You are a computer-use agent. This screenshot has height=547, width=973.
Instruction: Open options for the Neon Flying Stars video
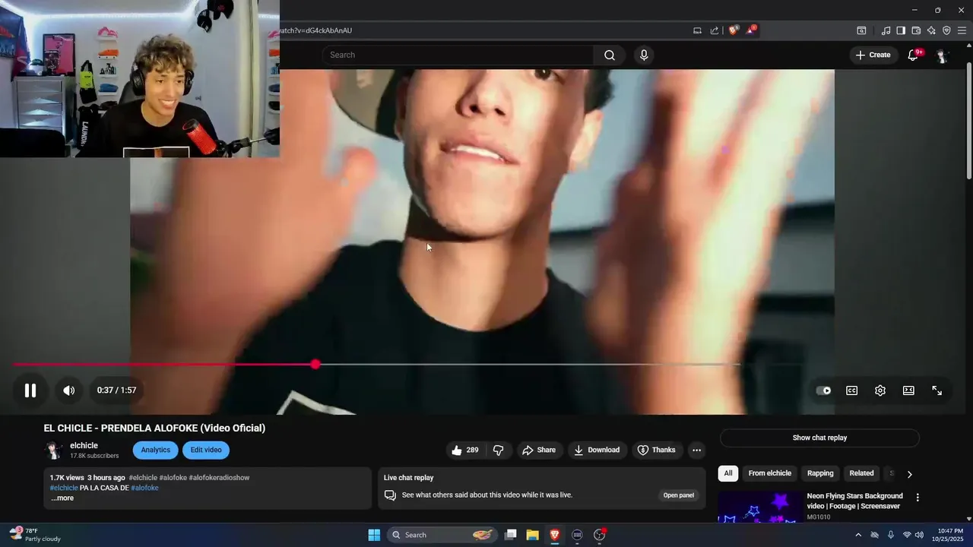pos(918,498)
